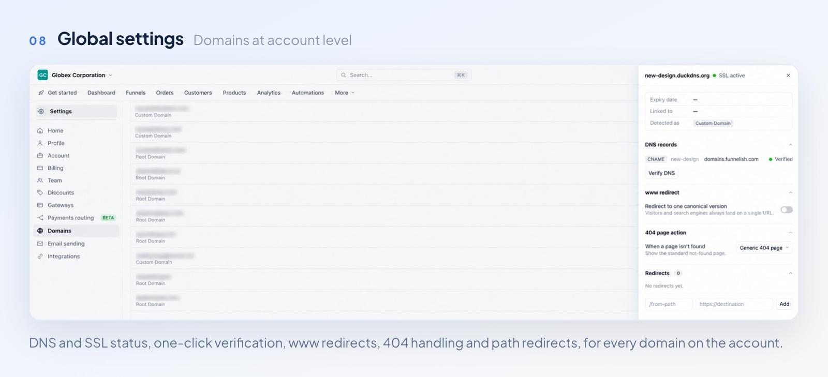This screenshot has width=828, height=377.
Task: Click the Home icon in the sidebar
Action: pyautogui.click(x=40, y=131)
